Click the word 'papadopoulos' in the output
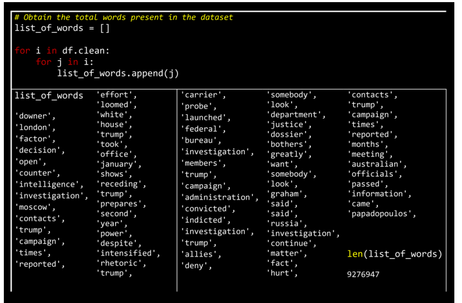462x303 pixels. pos(382,214)
